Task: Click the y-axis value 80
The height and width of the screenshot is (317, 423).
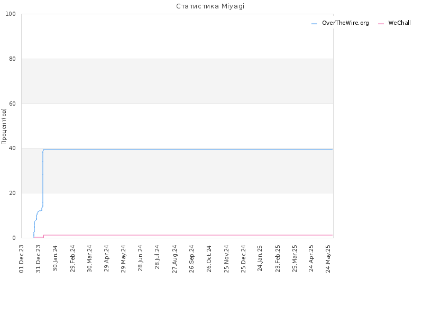Action: pos(12,59)
